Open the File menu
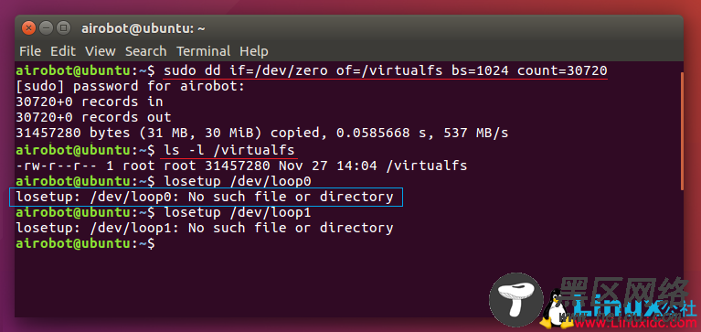 pos(30,51)
